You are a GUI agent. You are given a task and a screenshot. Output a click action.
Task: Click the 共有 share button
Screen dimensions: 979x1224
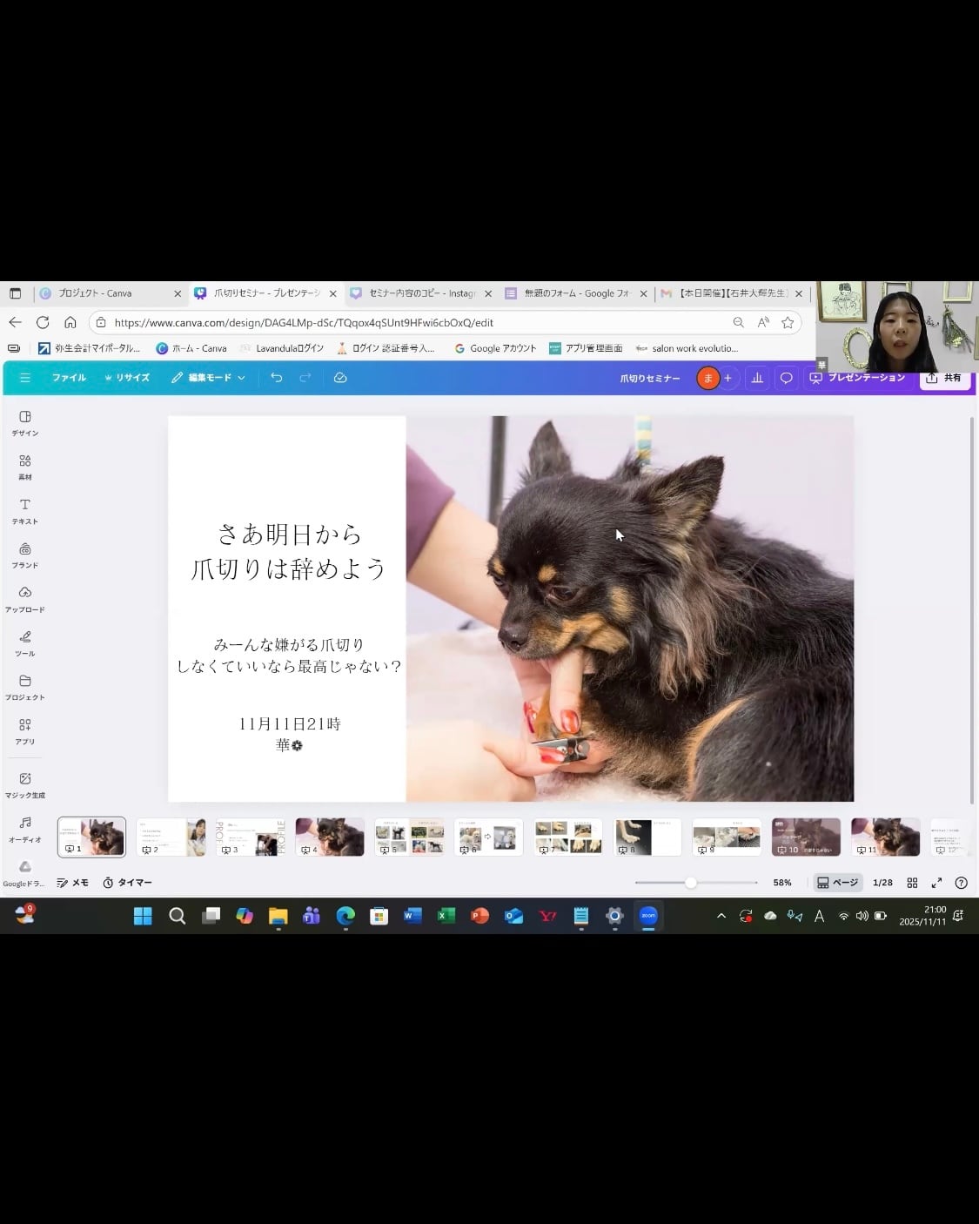pos(944,378)
